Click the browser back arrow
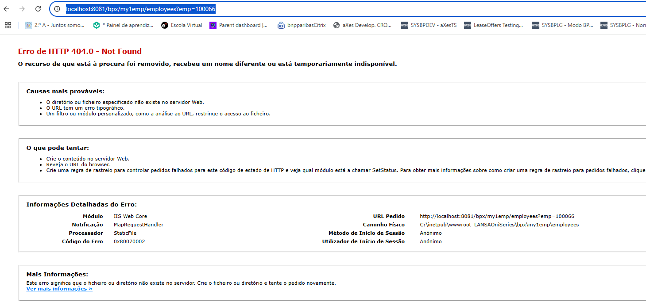This screenshot has height=302, width=646. coord(6,9)
